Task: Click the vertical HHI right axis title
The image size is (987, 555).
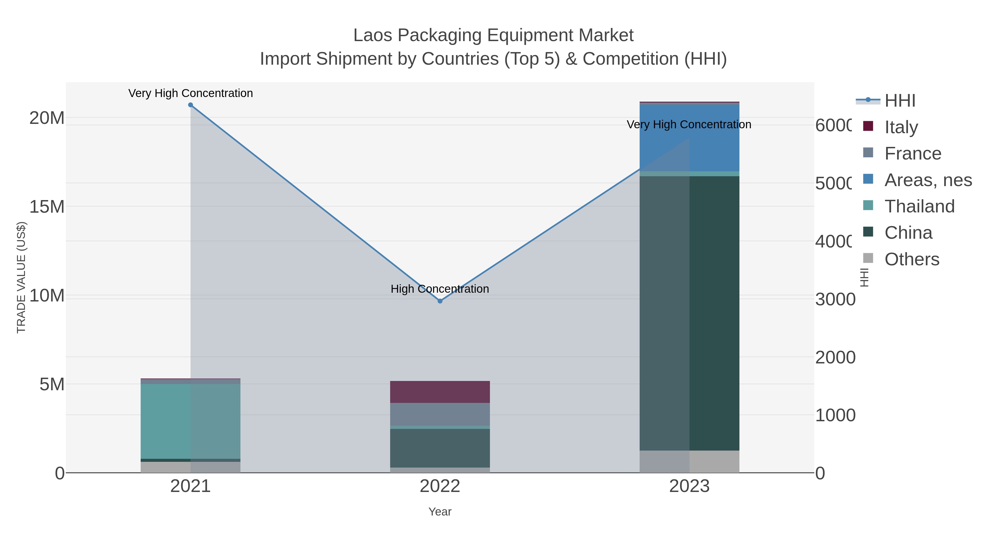Action: point(864,277)
